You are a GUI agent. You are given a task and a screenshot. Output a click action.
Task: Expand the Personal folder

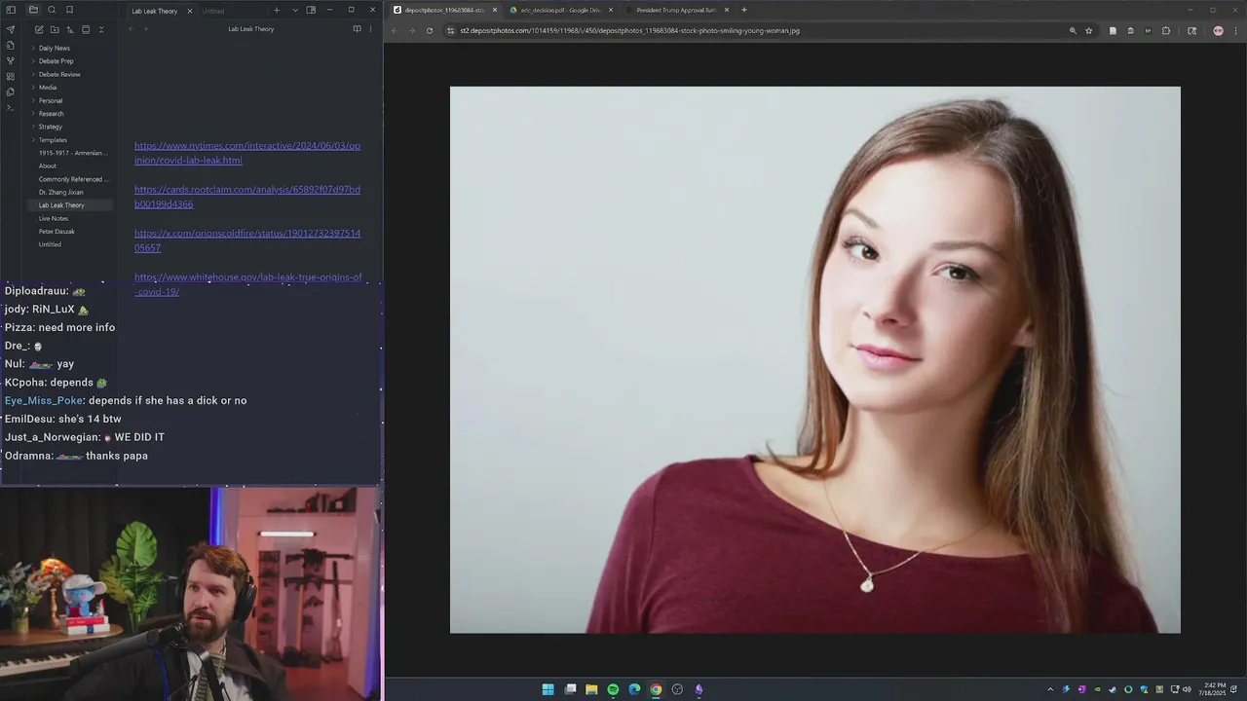point(51,100)
